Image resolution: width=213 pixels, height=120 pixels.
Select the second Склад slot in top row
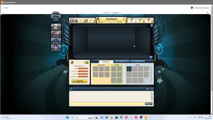coord(135,69)
